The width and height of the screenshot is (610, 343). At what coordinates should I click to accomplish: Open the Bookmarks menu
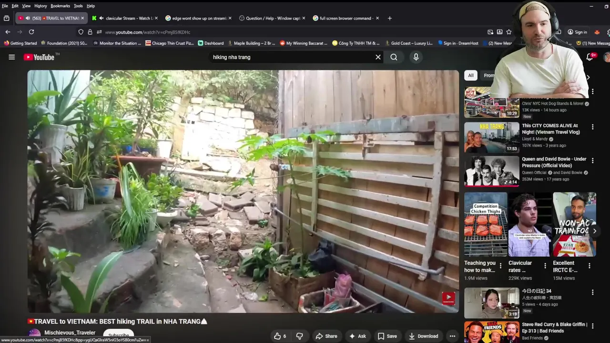click(60, 6)
